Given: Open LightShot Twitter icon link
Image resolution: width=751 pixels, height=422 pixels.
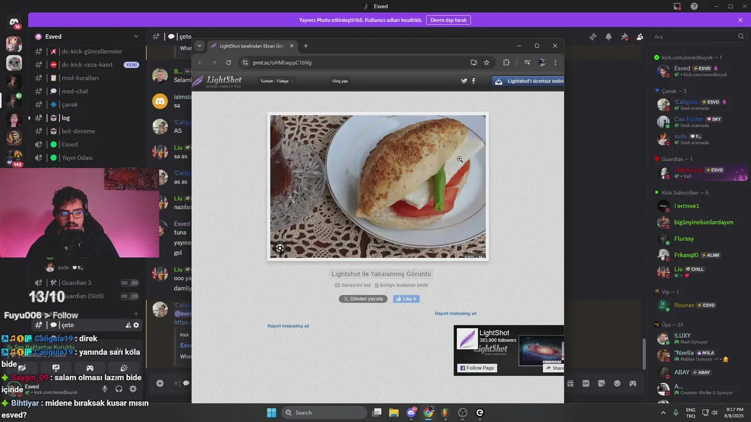Looking at the screenshot, I should [464, 81].
